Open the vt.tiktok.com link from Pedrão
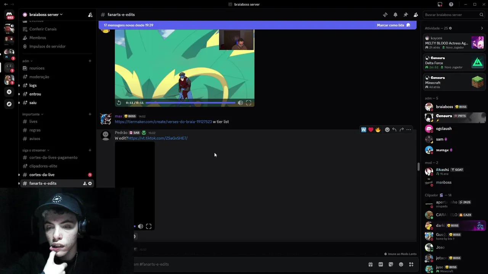This screenshot has width=488, height=274. click(x=157, y=138)
